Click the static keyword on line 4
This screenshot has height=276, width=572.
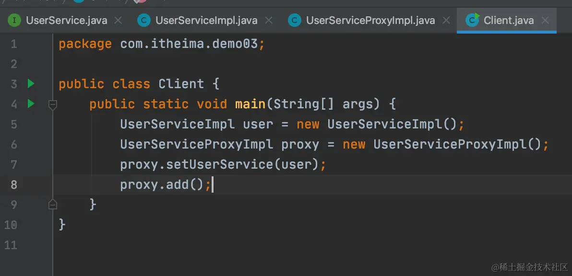point(166,104)
